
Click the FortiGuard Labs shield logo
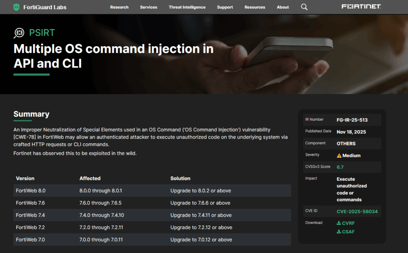tap(16, 7)
